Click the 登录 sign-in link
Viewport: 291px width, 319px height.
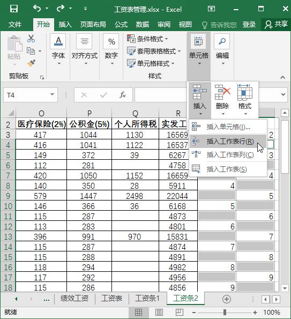coord(249,25)
